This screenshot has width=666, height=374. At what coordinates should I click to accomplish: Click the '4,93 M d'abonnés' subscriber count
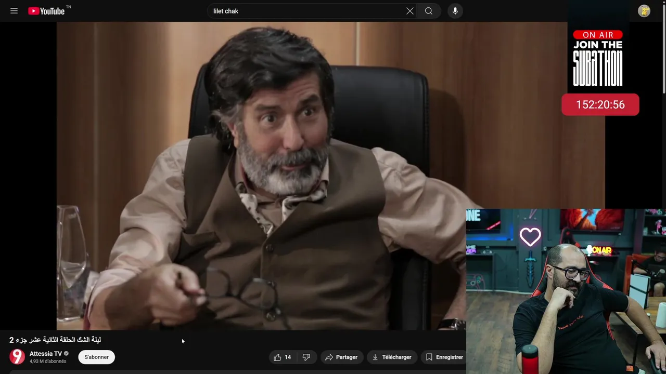pos(48,362)
